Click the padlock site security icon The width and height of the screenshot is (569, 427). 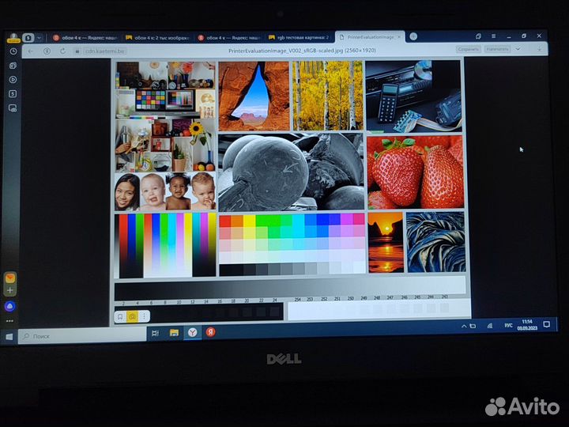[77, 51]
